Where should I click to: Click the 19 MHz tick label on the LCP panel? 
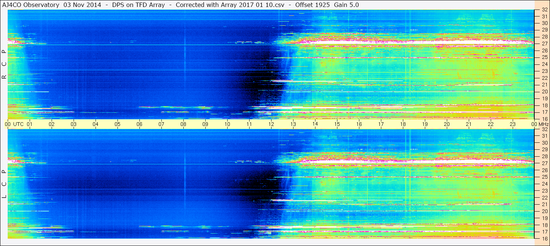pyautogui.click(x=544, y=218)
